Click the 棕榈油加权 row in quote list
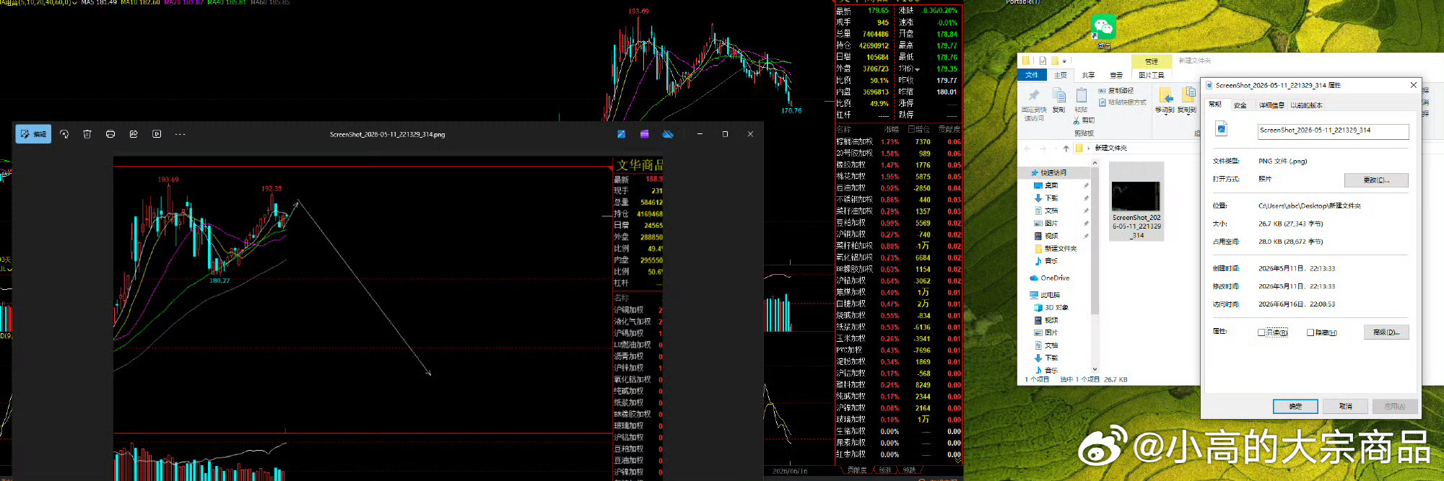This screenshot has width=1444, height=481. [x=898, y=142]
